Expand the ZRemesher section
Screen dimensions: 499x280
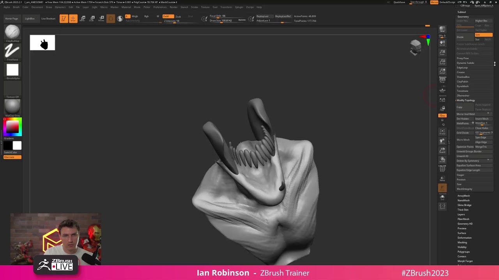(463, 96)
